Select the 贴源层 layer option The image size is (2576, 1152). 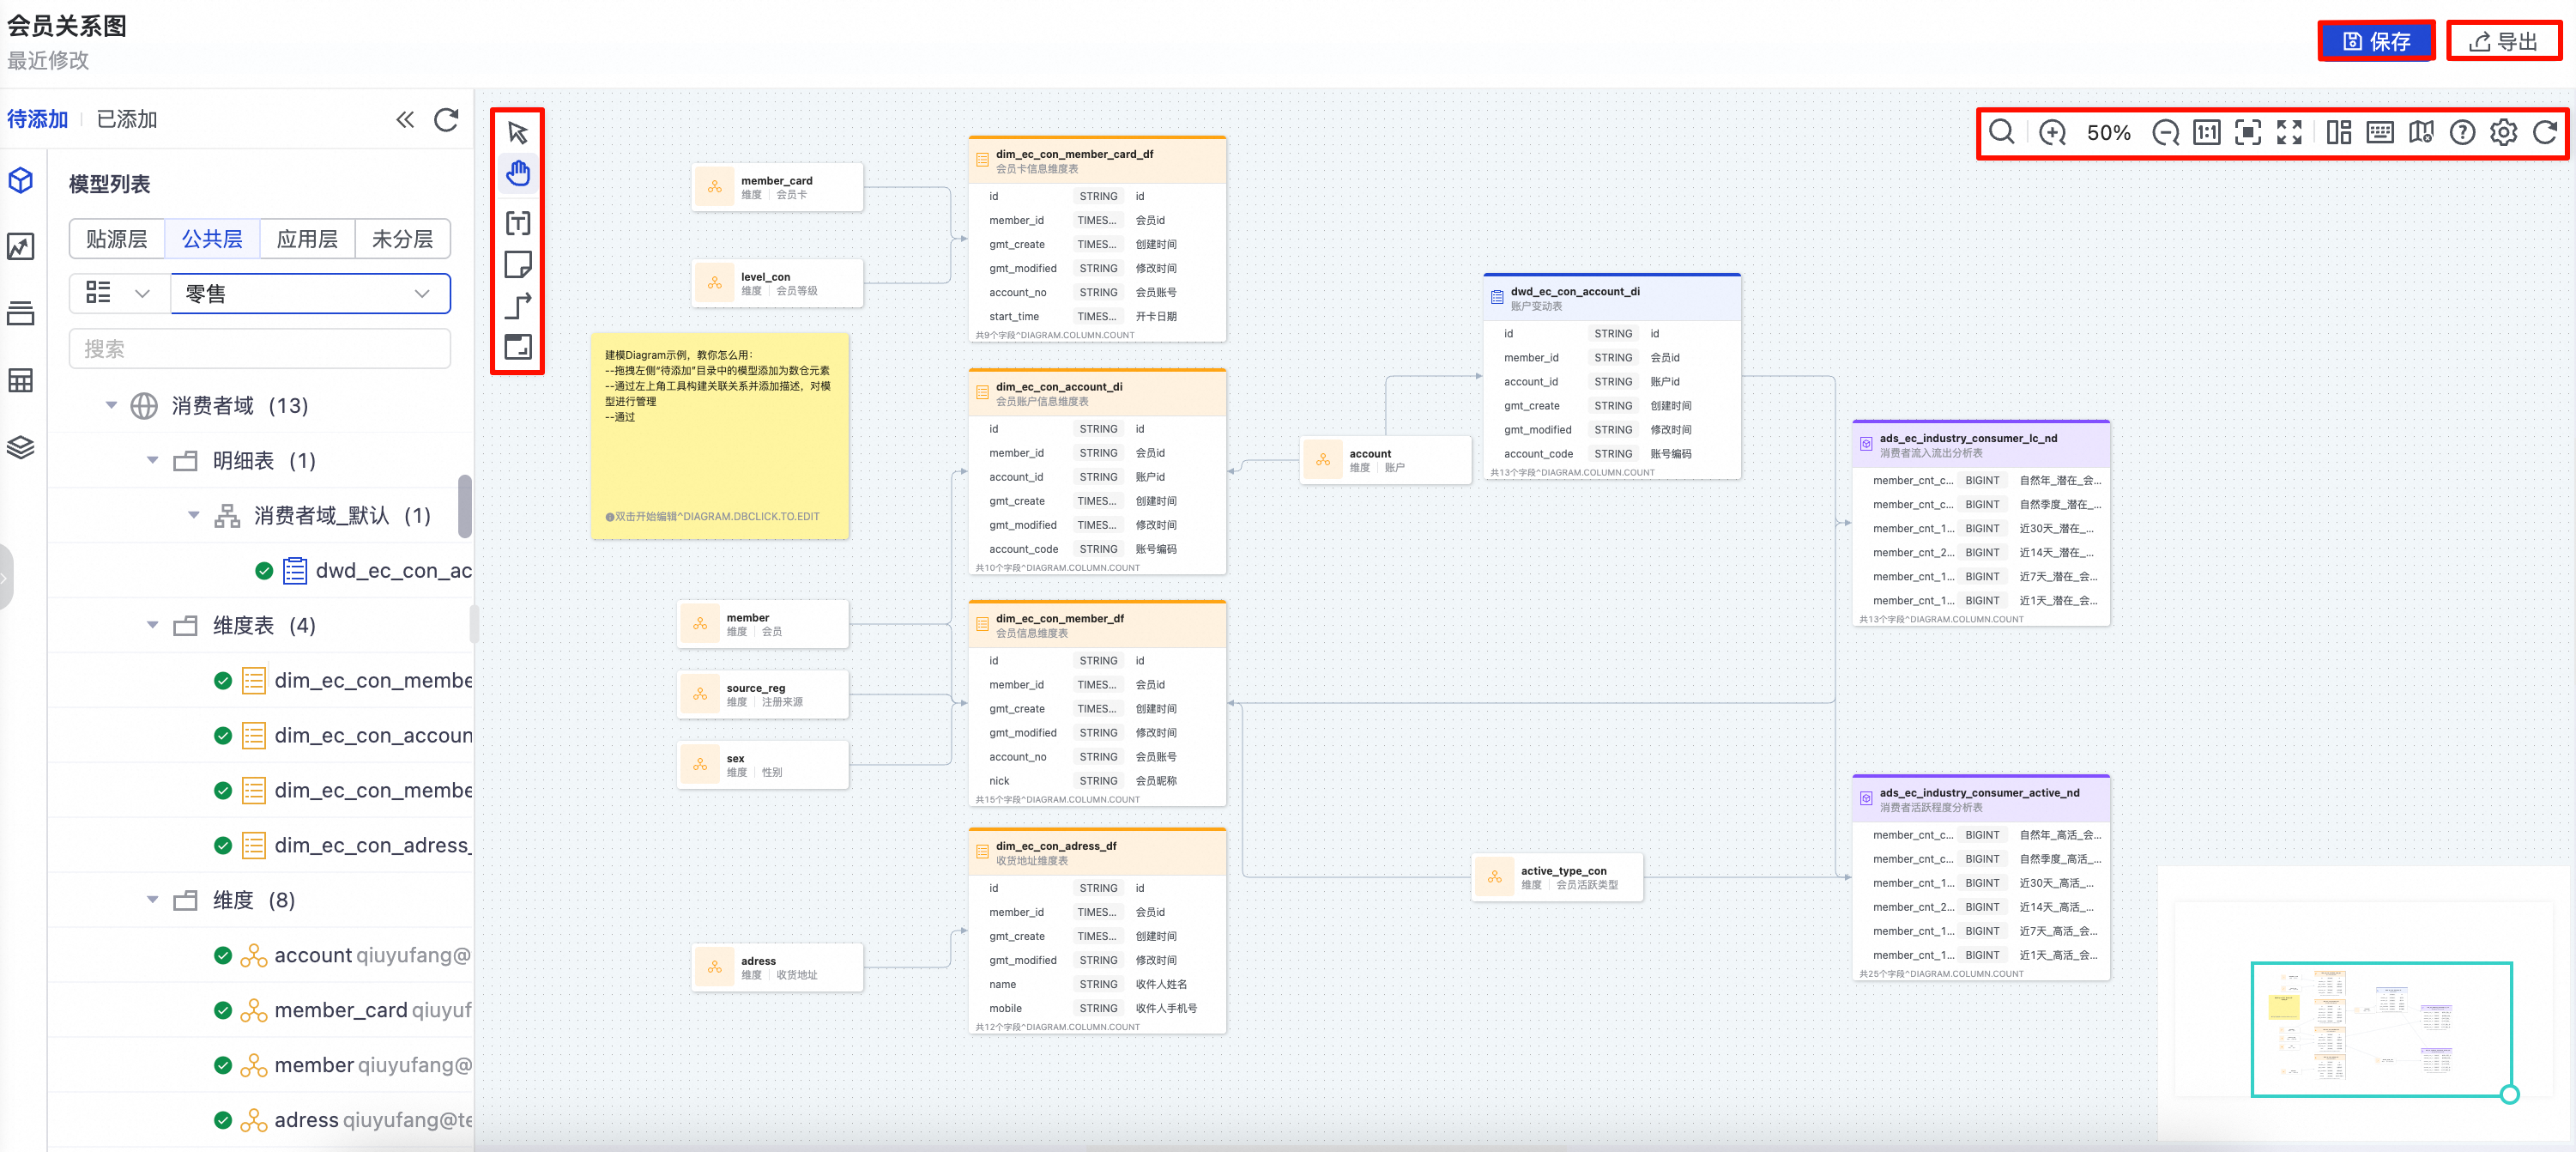click(117, 239)
